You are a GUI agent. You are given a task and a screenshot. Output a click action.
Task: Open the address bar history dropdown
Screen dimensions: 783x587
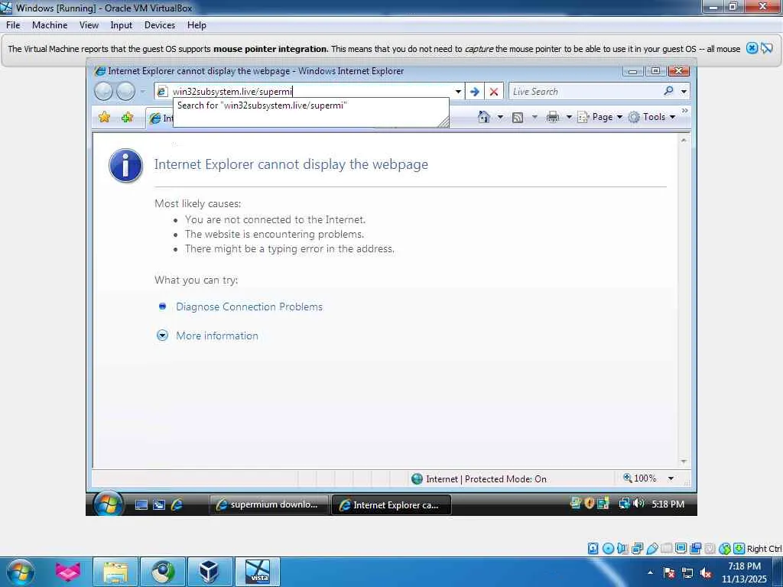point(458,92)
